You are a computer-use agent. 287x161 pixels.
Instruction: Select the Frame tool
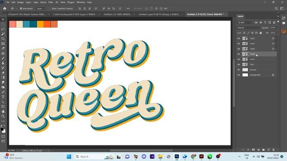3,44
